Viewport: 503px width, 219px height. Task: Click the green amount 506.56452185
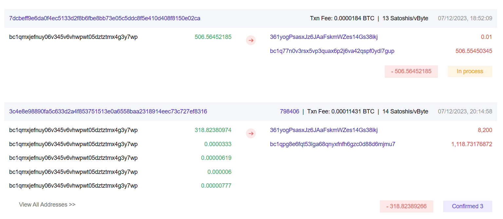click(x=213, y=37)
